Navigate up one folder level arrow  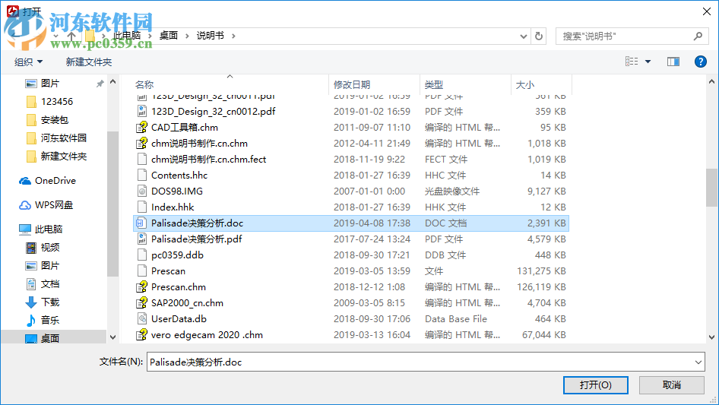pos(71,36)
